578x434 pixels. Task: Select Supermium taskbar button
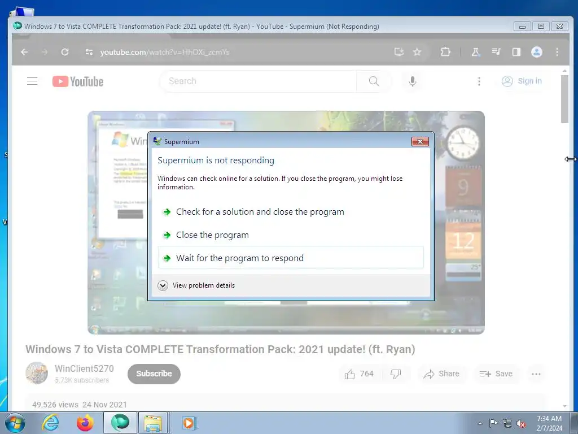pos(120,423)
